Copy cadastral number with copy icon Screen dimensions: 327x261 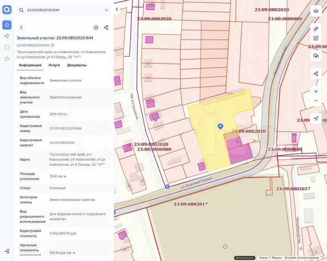tap(52, 46)
